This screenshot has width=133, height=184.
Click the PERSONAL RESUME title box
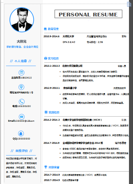pyautogui.click(x=88, y=14)
